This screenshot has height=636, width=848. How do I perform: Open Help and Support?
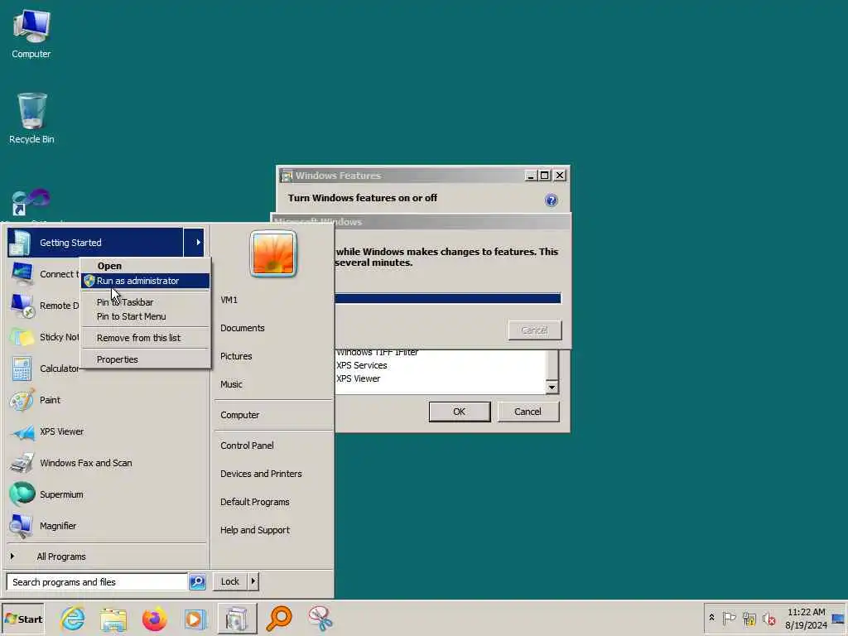pyautogui.click(x=255, y=530)
